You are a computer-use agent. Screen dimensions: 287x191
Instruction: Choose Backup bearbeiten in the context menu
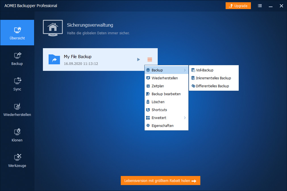167,94
